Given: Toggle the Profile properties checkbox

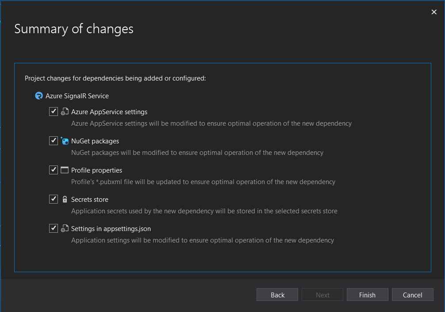Looking at the screenshot, I should (x=54, y=170).
